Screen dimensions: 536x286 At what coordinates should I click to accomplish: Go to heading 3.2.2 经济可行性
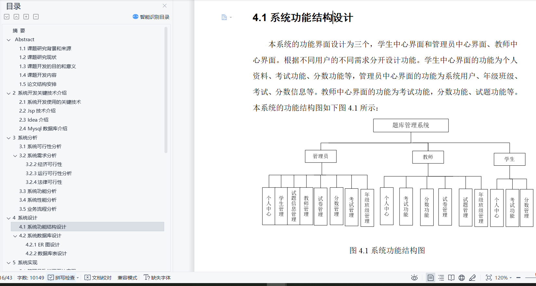click(44, 164)
